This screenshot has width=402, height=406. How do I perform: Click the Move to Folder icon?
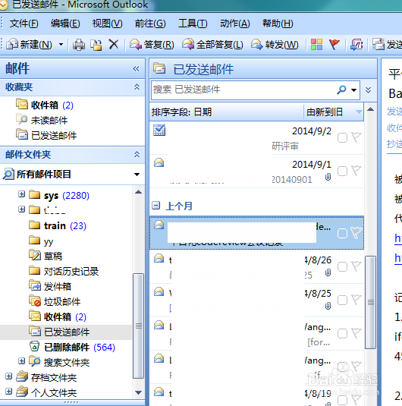point(96,45)
